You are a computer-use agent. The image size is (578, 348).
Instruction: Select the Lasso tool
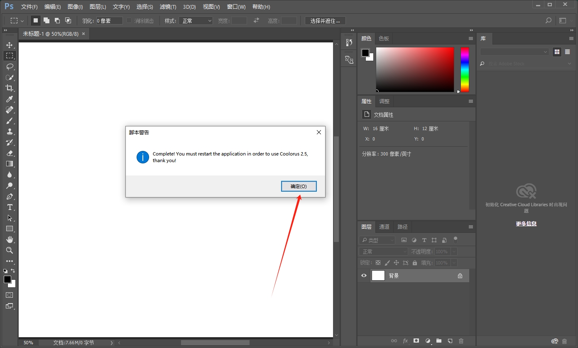10,67
